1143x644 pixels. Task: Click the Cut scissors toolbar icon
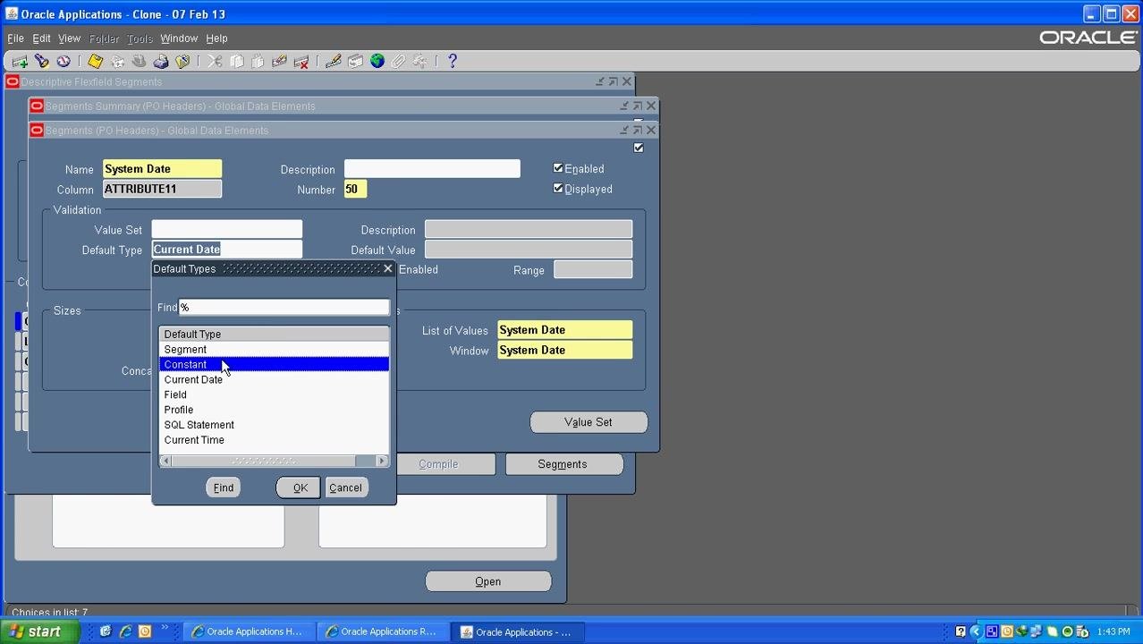click(x=215, y=62)
